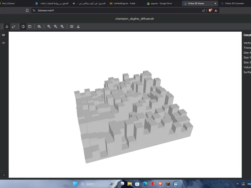Click the share model icon

click(62, 27)
